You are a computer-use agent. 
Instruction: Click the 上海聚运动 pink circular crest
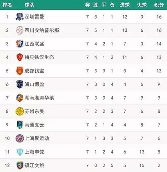pyautogui.click(x=20, y=138)
